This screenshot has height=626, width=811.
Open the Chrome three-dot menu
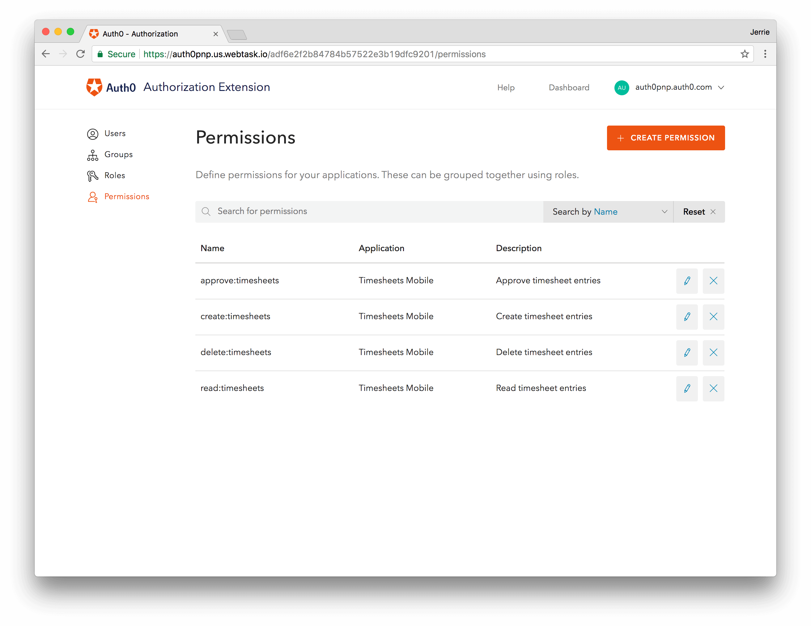765,54
